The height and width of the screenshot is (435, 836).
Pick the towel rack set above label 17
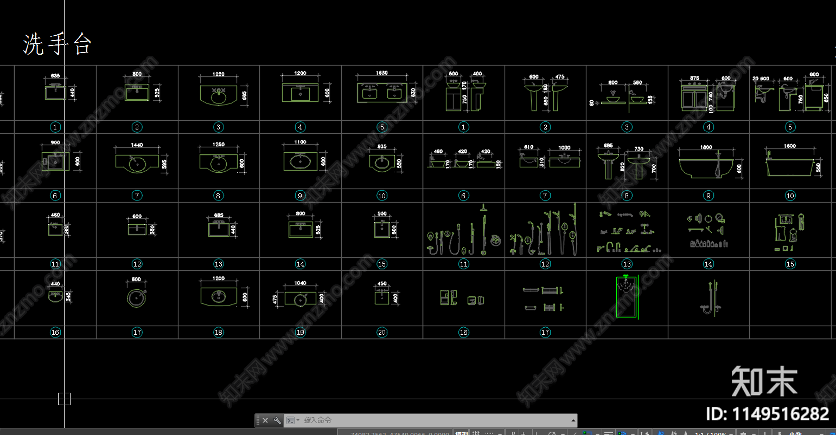pyautogui.click(x=545, y=299)
